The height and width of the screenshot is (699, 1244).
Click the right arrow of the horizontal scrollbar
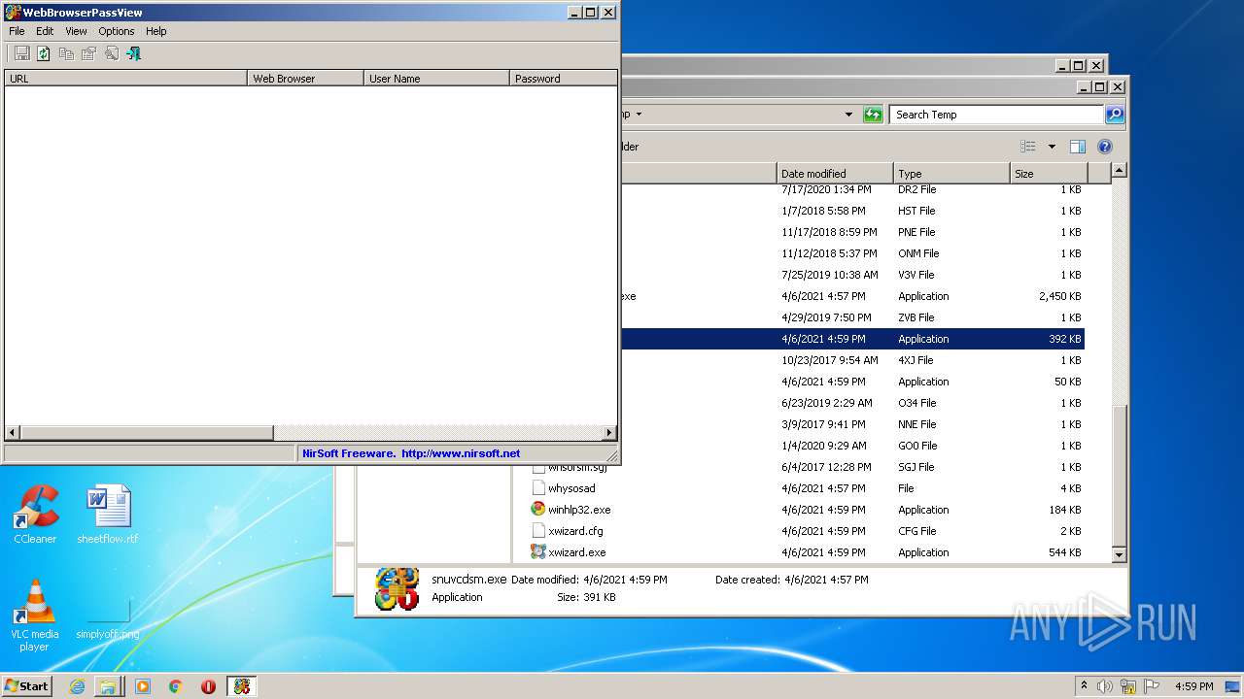pos(609,433)
